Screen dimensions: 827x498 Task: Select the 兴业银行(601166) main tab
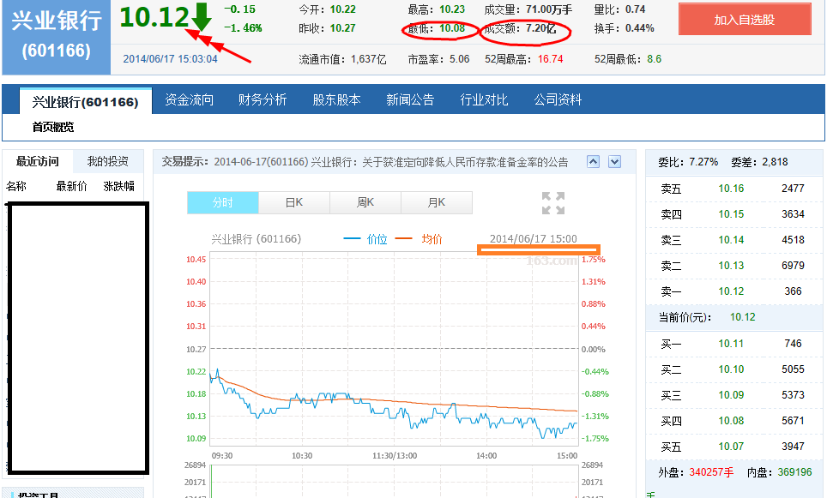pyautogui.click(x=86, y=102)
